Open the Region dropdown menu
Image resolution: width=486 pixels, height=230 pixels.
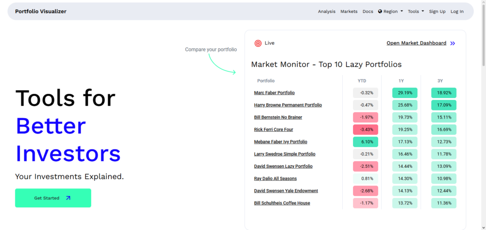(391, 11)
